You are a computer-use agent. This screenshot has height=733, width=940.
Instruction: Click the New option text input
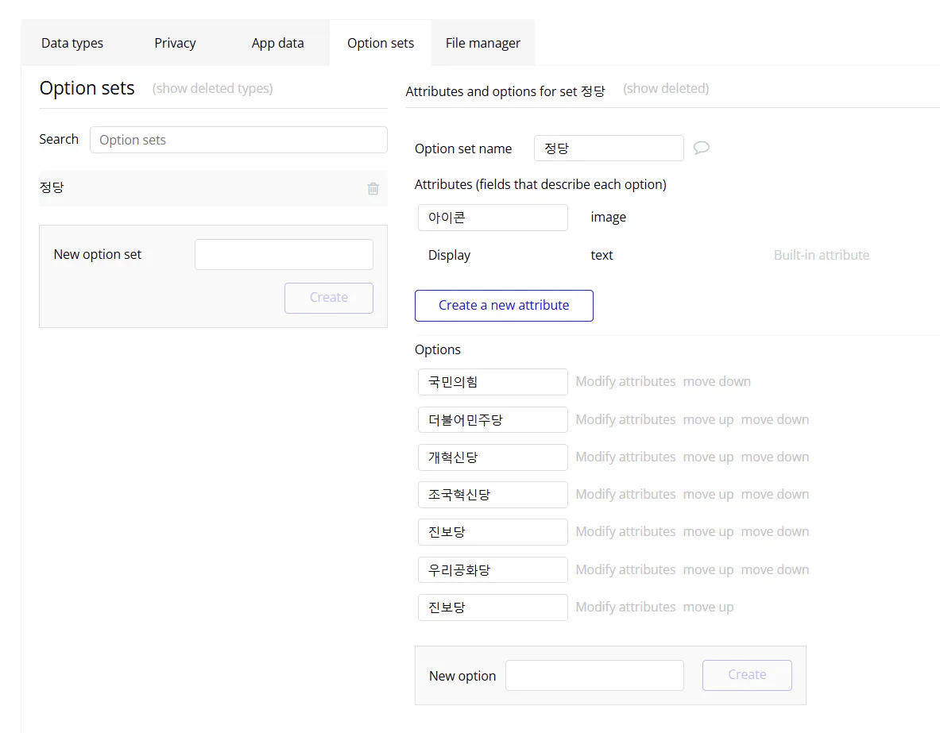click(x=594, y=674)
